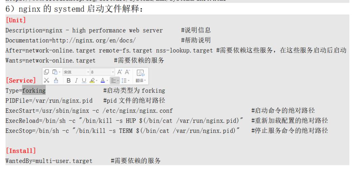Decrease font size with A- icon
This screenshot has width=356, height=169.
(128, 72)
